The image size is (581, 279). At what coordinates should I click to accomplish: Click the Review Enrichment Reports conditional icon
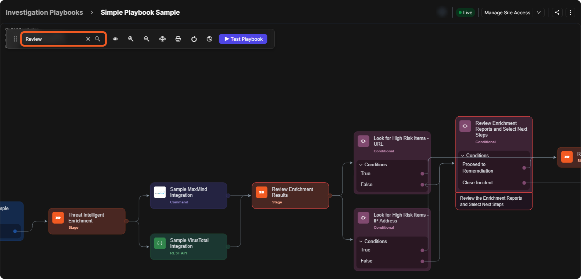[x=465, y=126]
